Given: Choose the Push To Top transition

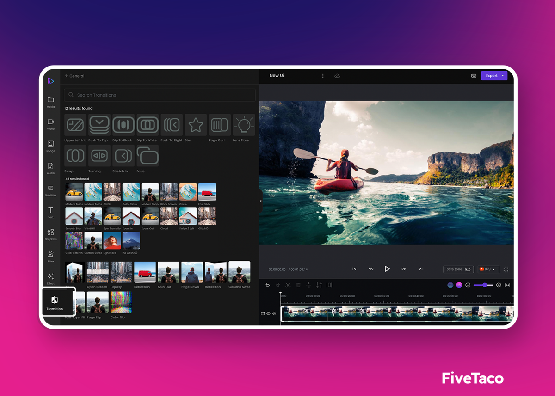Looking at the screenshot, I should point(99,125).
